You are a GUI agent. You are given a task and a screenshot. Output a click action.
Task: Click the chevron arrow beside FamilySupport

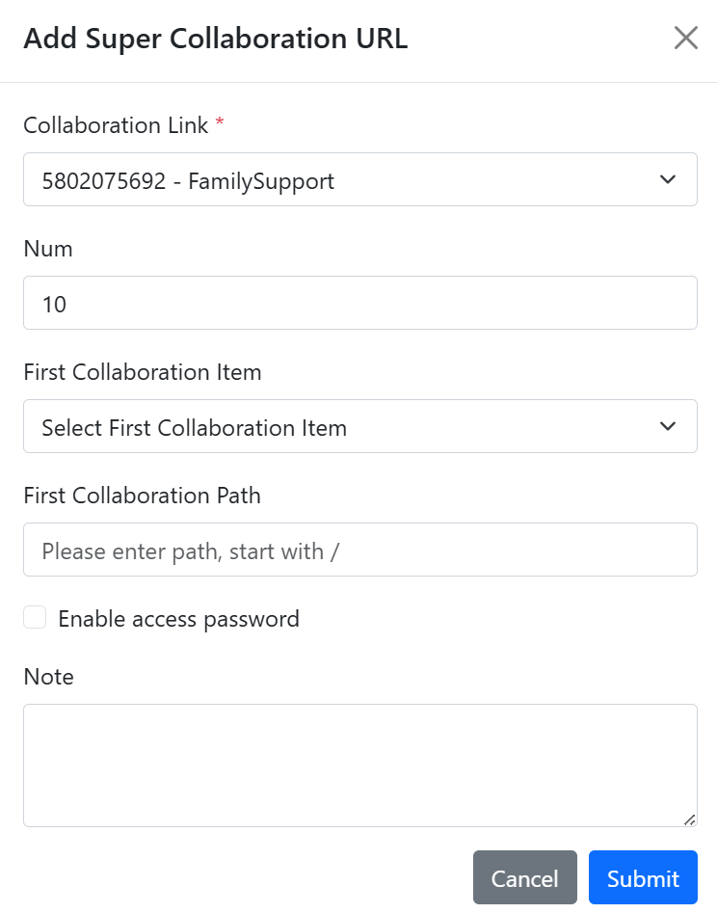pos(668,179)
